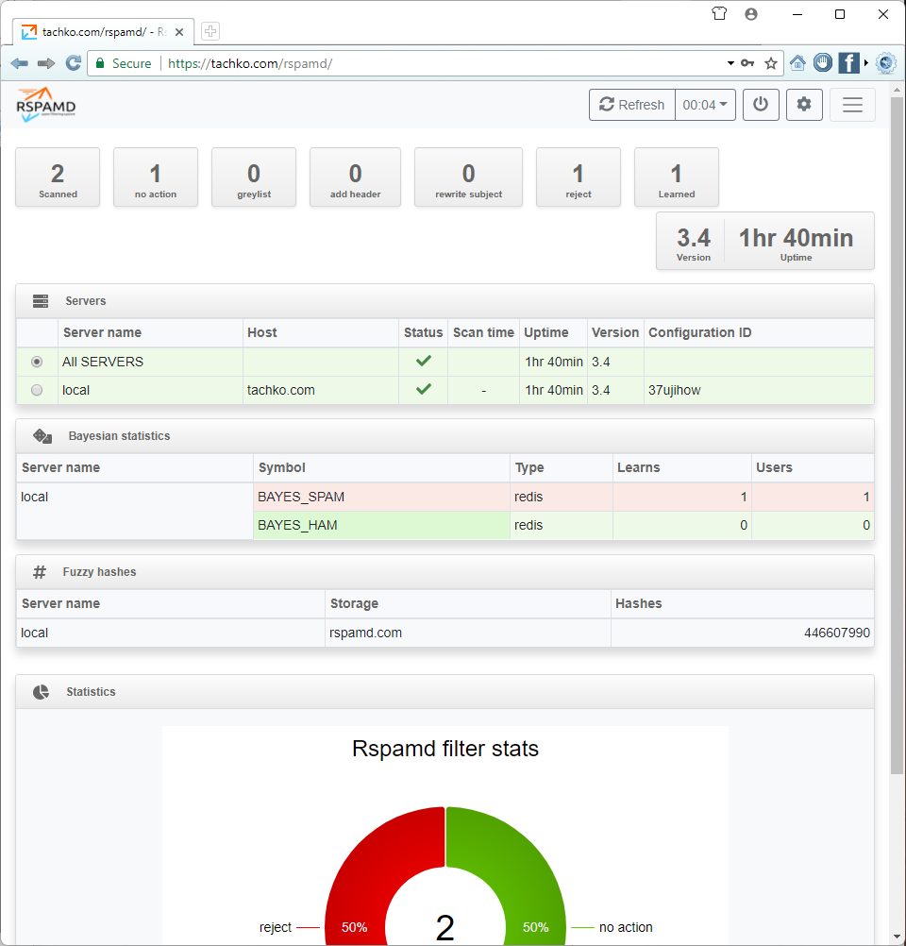906x946 pixels.
Task: Click the Servers panel icon
Action: coord(41,301)
